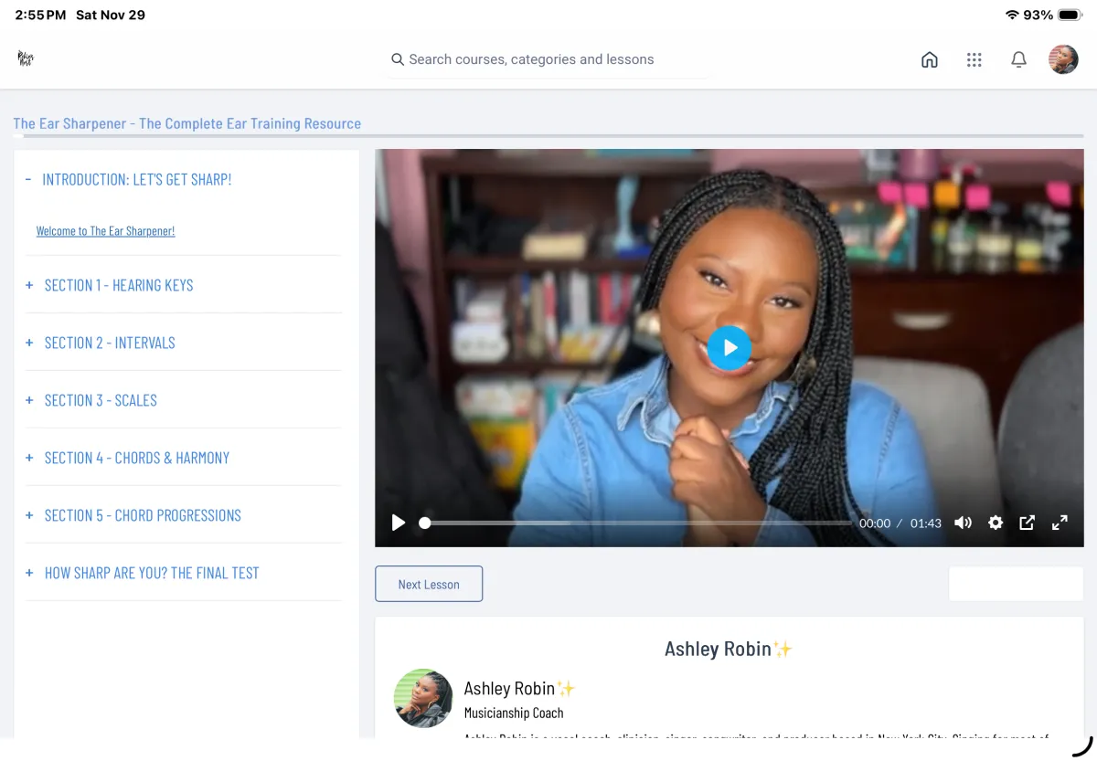This screenshot has width=1097, height=761.
Task: Expand How Sharp Are You? The Final Test
Action: point(143,573)
